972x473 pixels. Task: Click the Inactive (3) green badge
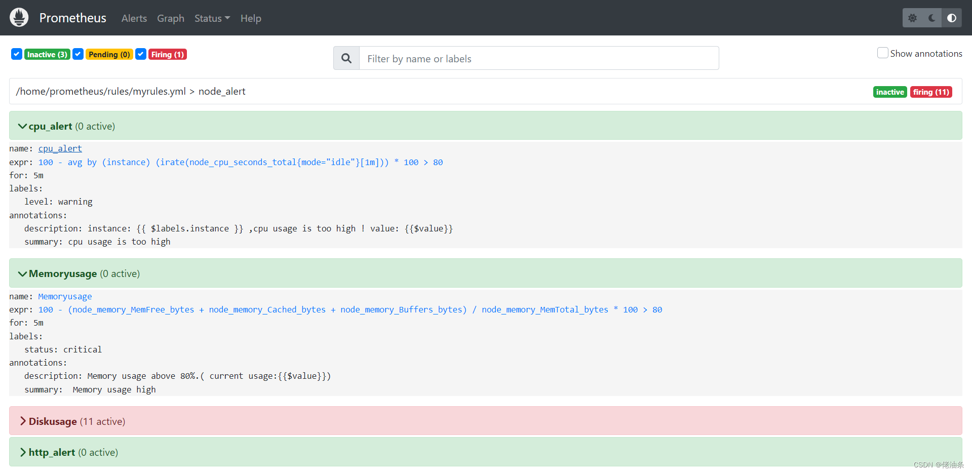point(47,54)
